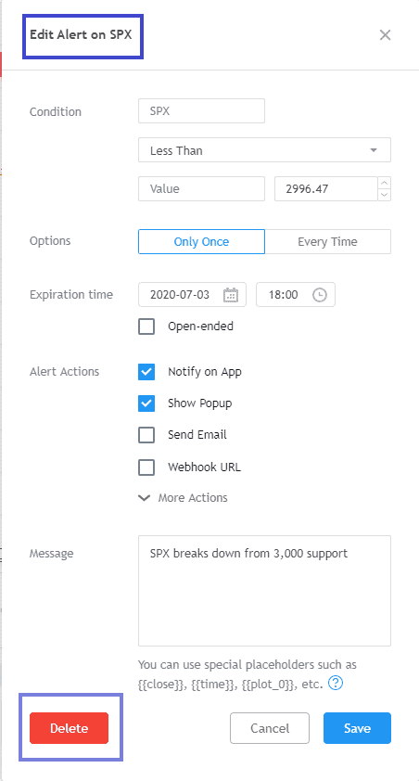Save the alert changes
Image resolution: width=419 pixels, height=781 pixels.
357,728
